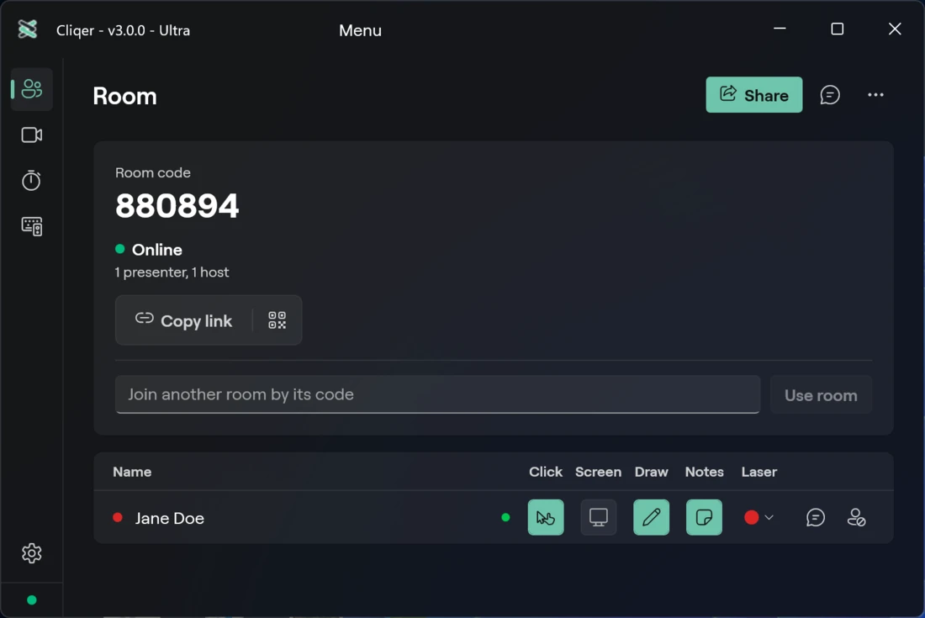The height and width of the screenshot is (618, 925).
Task: Open the camera video sidebar section
Action: click(x=32, y=135)
